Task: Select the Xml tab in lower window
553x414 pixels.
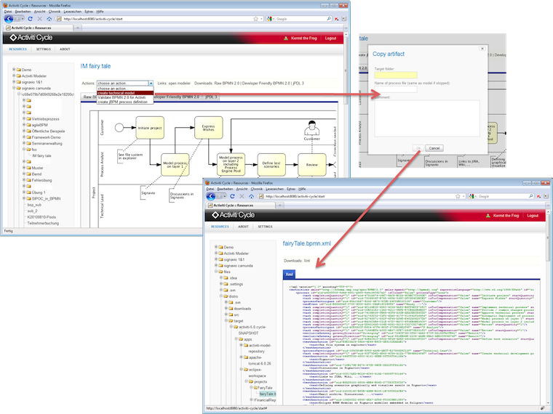Action: (289, 275)
